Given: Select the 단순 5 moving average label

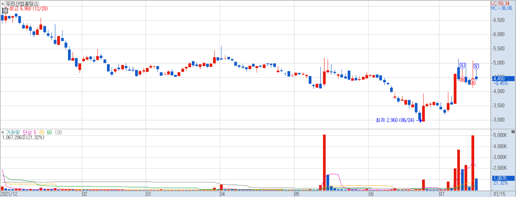Looking at the screenshot, I should [29, 132].
